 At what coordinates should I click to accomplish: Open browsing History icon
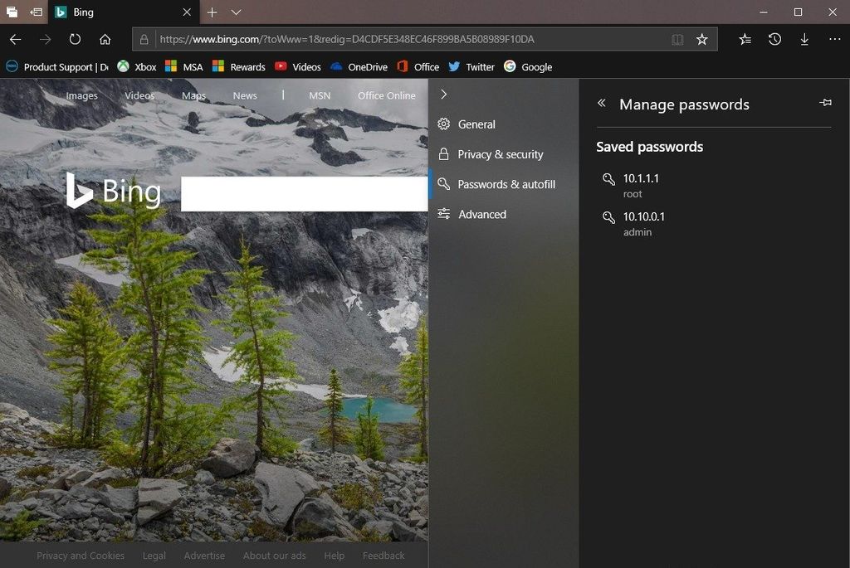[774, 39]
